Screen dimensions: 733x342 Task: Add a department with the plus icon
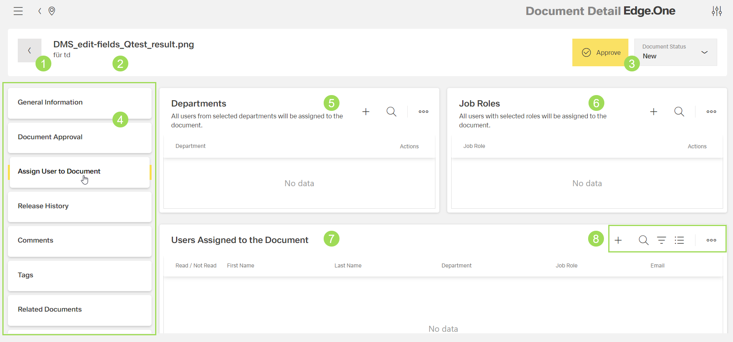[x=366, y=112]
